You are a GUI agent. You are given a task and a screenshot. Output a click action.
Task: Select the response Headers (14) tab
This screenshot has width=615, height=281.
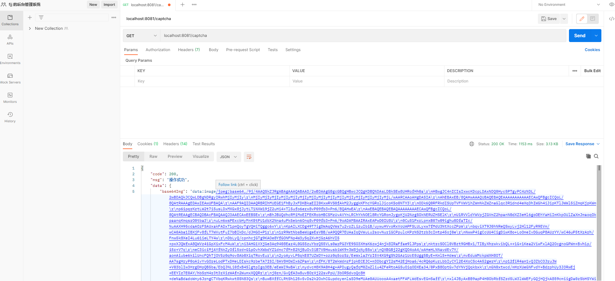[x=175, y=144]
